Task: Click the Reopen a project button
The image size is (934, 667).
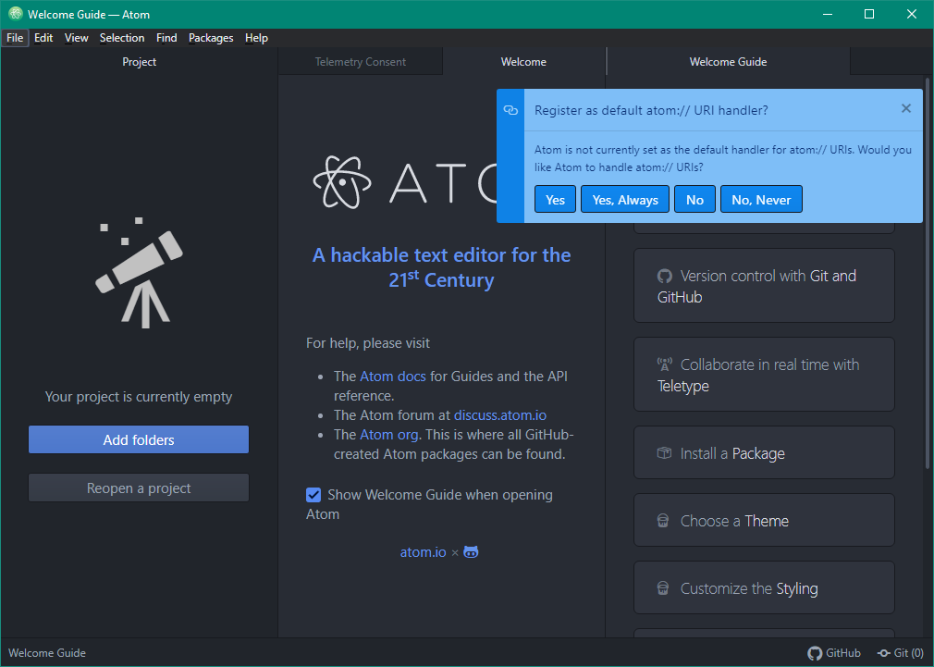Action: tap(139, 488)
